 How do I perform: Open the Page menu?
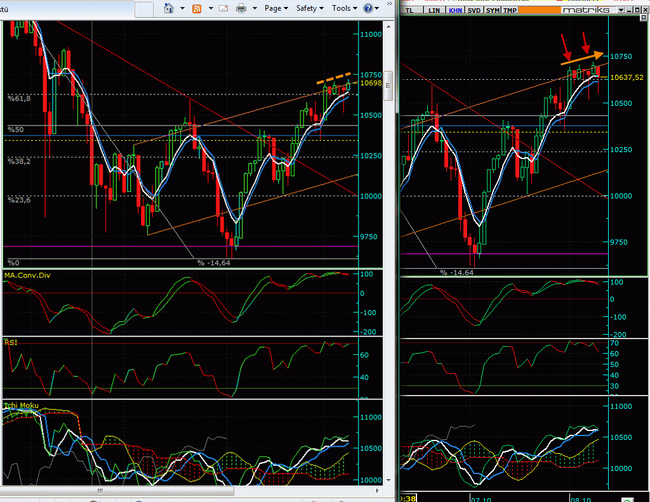tap(276, 8)
